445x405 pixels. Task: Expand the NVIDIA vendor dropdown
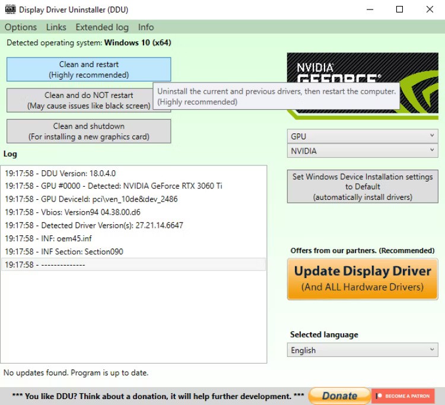362,151
